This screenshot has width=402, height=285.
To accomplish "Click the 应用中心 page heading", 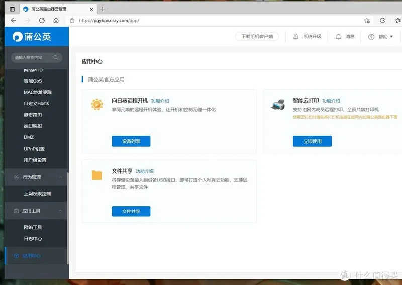I will (92, 61).
